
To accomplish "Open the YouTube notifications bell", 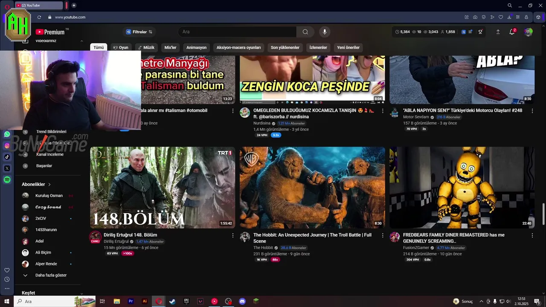I will coord(512,32).
